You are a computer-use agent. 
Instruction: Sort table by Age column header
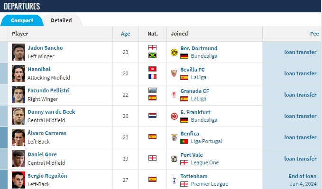point(125,34)
